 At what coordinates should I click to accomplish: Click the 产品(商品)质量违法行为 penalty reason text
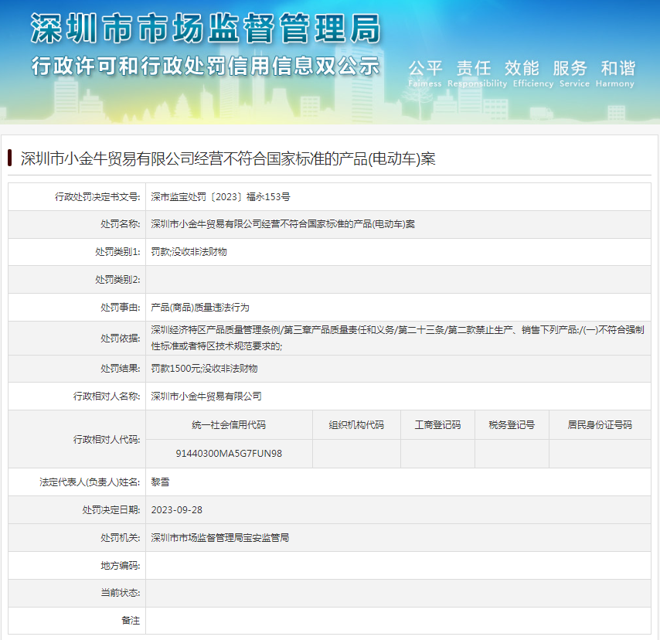coord(200,308)
